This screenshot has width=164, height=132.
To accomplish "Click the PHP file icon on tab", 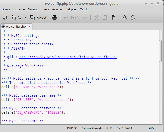I will point(3,26).
